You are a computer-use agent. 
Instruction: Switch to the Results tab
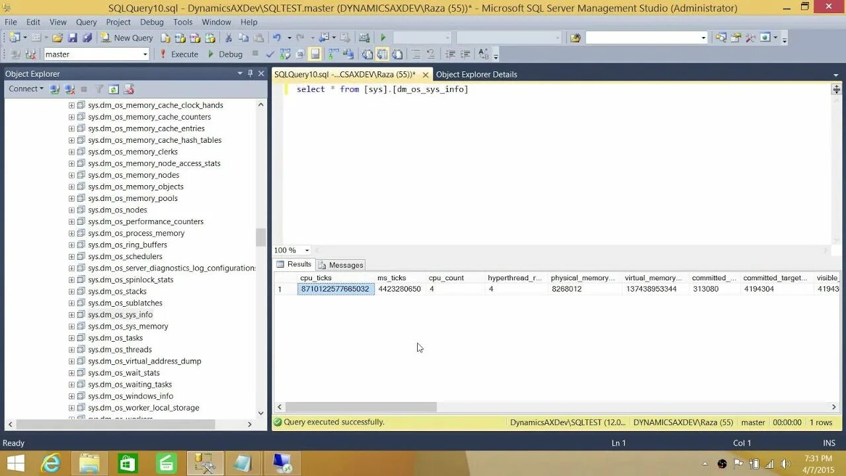294,264
